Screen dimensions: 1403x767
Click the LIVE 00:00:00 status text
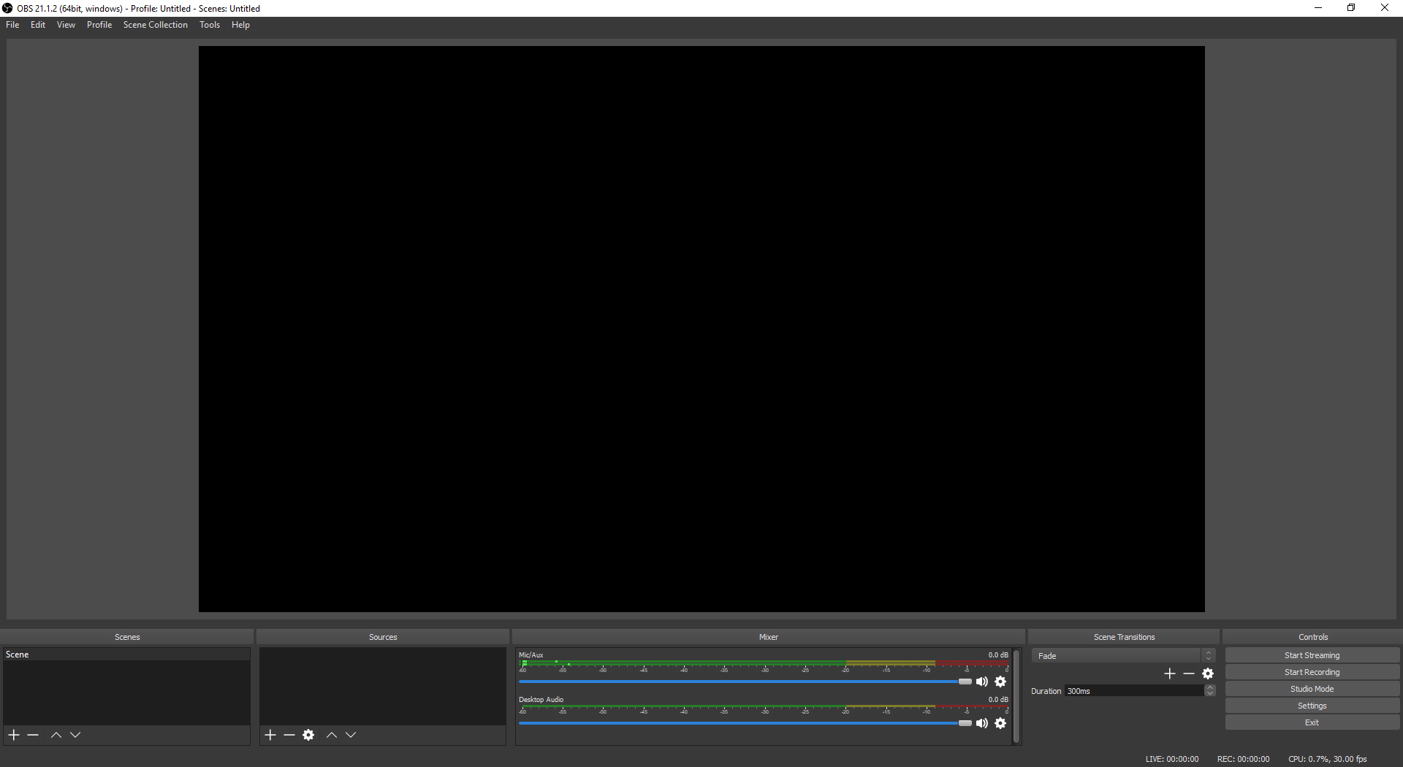coord(1172,759)
